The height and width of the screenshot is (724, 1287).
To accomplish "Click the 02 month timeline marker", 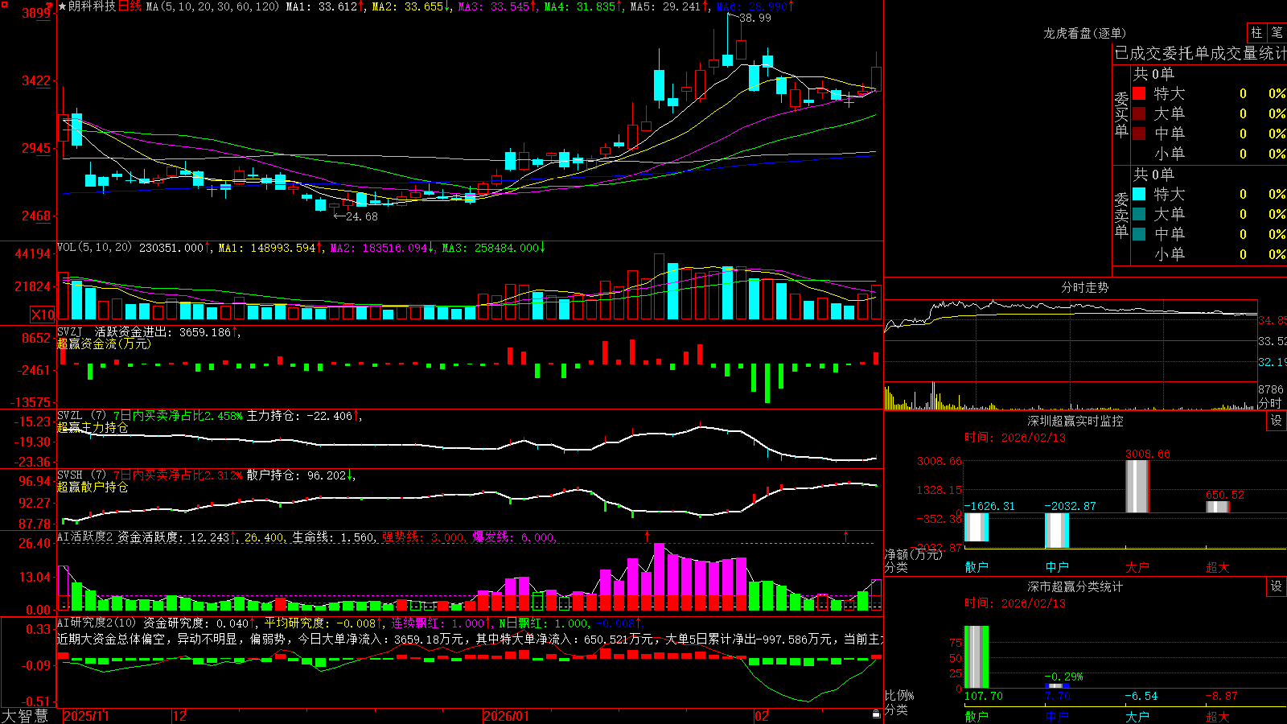I will (761, 716).
